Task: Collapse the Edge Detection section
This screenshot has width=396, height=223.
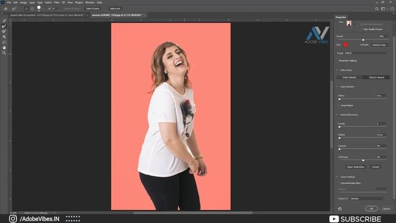Action: 337,87
